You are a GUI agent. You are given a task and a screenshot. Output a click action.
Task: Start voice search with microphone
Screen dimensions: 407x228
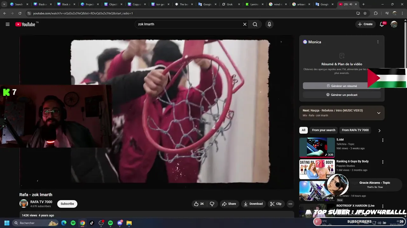click(269, 24)
